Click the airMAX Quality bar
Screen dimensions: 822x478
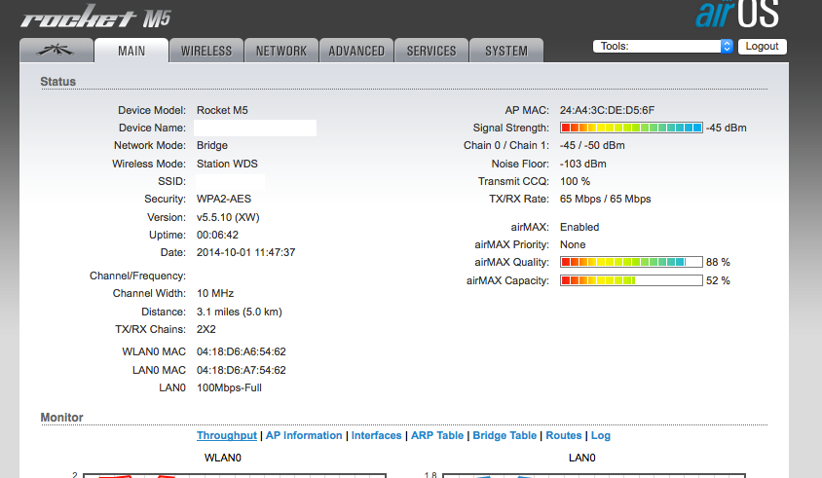(x=631, y=262)
